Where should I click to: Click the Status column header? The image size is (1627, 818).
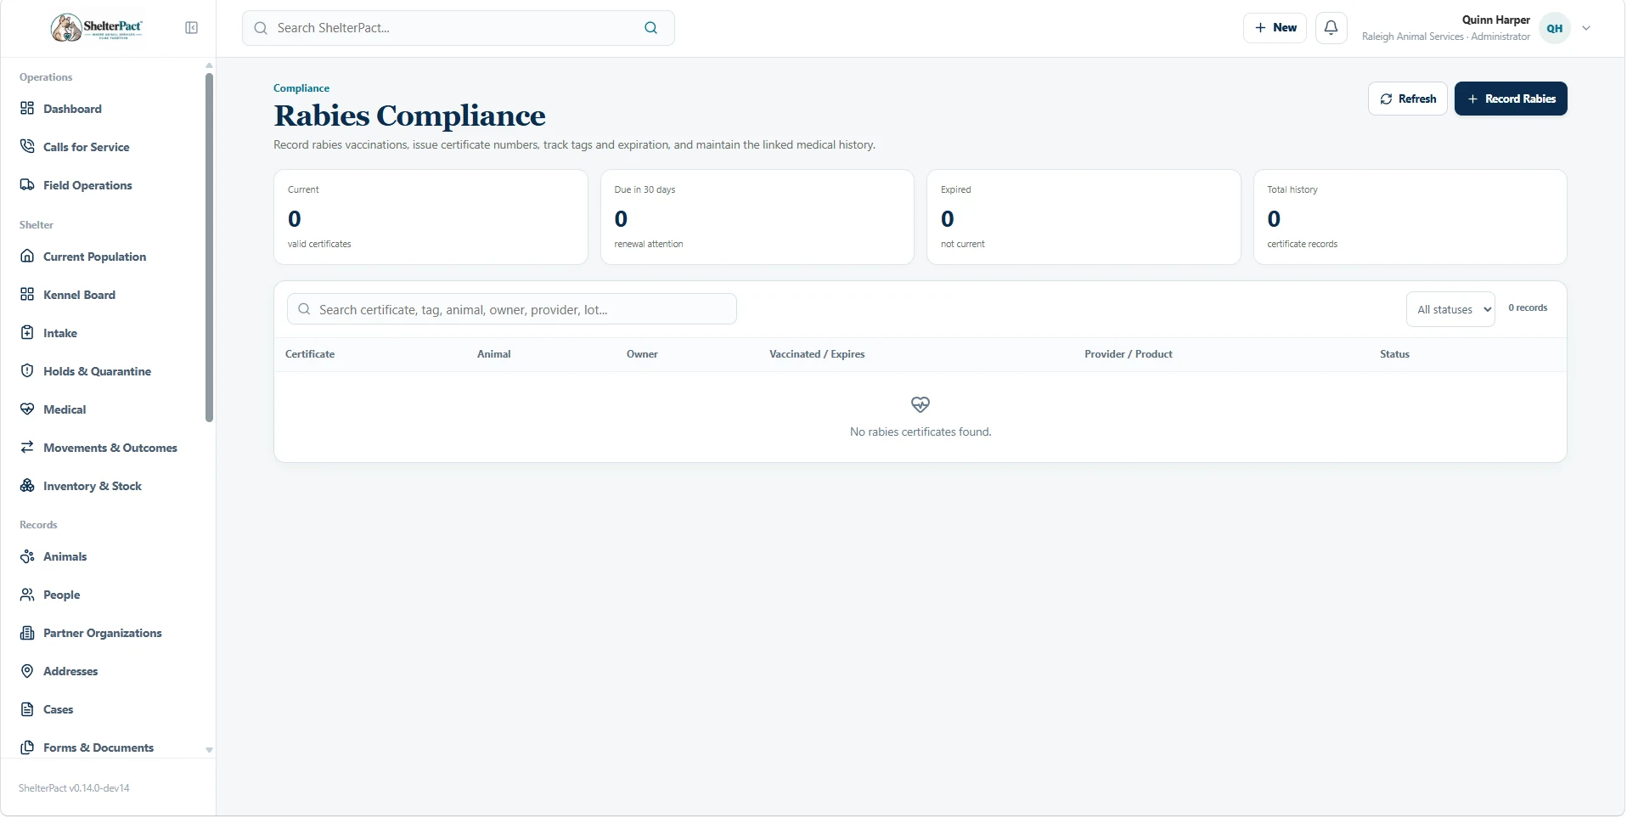[x=1394, y=354]
